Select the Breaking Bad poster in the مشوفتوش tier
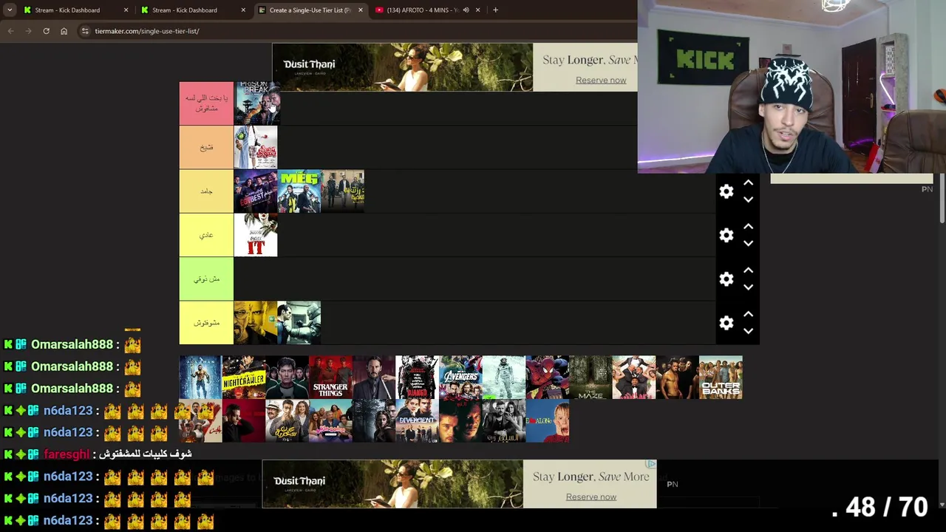The height and width of the screenshot is (532, 946). pos(256,323)
